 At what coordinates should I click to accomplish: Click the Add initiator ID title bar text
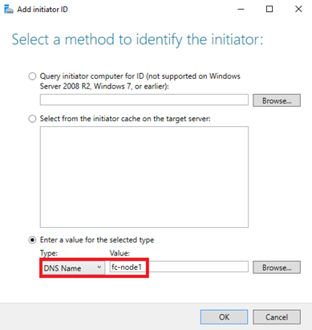tap(43, 10)
